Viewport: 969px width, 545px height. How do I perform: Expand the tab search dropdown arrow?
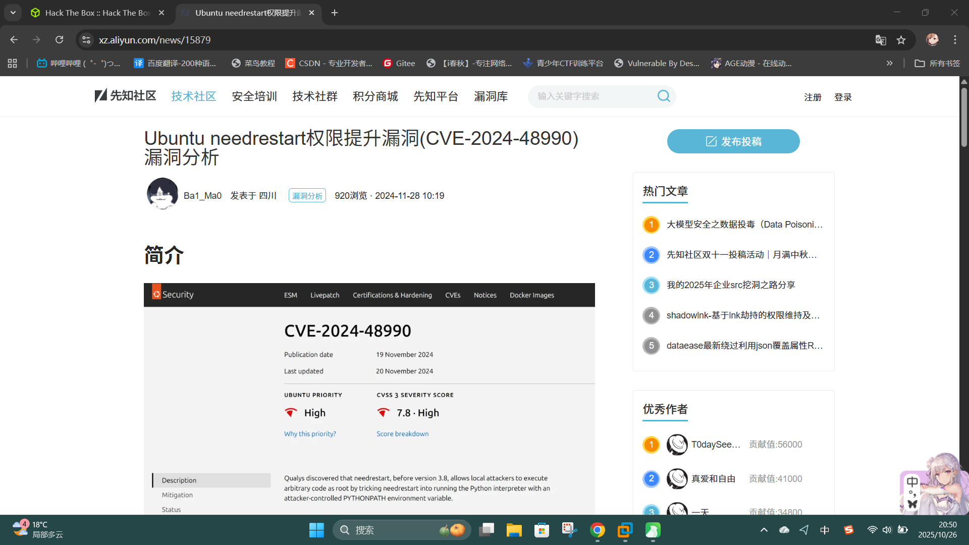tap(13, 13)
